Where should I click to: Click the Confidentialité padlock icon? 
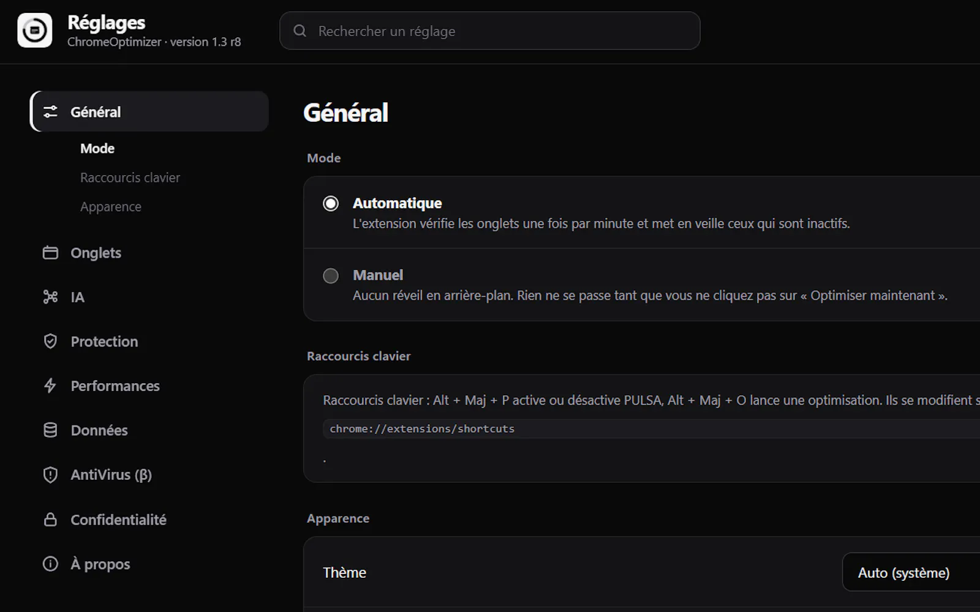click(50, 519)
